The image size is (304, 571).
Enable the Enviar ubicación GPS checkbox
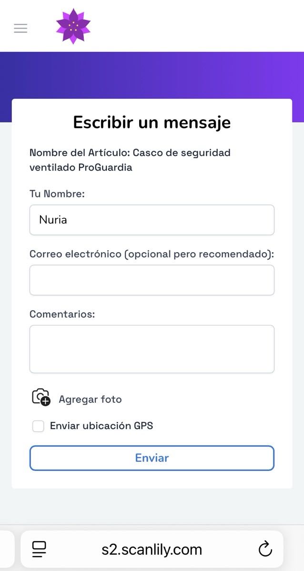pyautogui.click(x=38, y=426)
